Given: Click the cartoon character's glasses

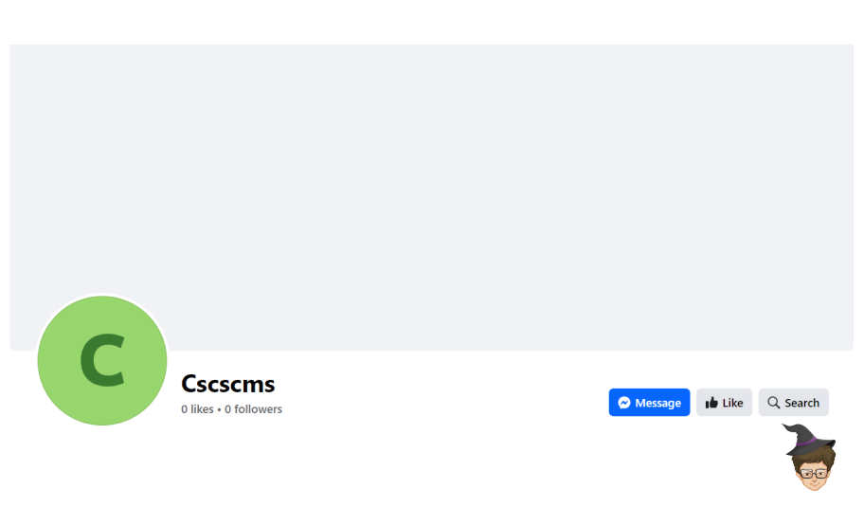Looking at the screenshot, I should (813, 474).
